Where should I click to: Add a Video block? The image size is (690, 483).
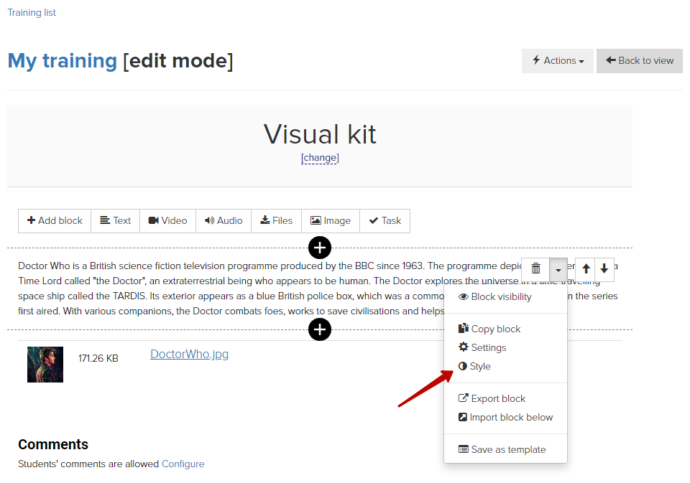coord(167,220)
